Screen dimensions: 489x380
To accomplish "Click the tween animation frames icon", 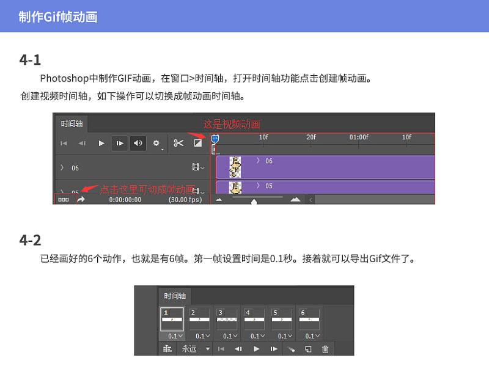I will point(291,349).
